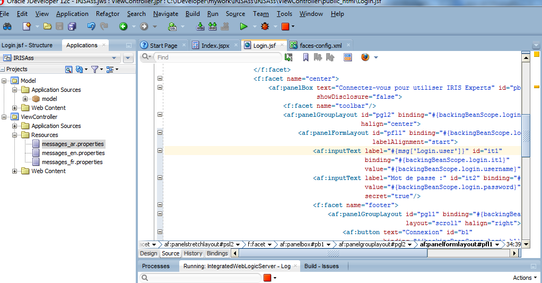Select messages_fr.properties file
The height and width of the screenshot is (283, 542).
(x=72, y=162)
